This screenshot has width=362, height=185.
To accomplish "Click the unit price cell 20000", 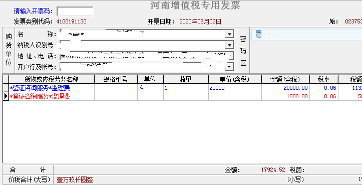I will [235, 88].
